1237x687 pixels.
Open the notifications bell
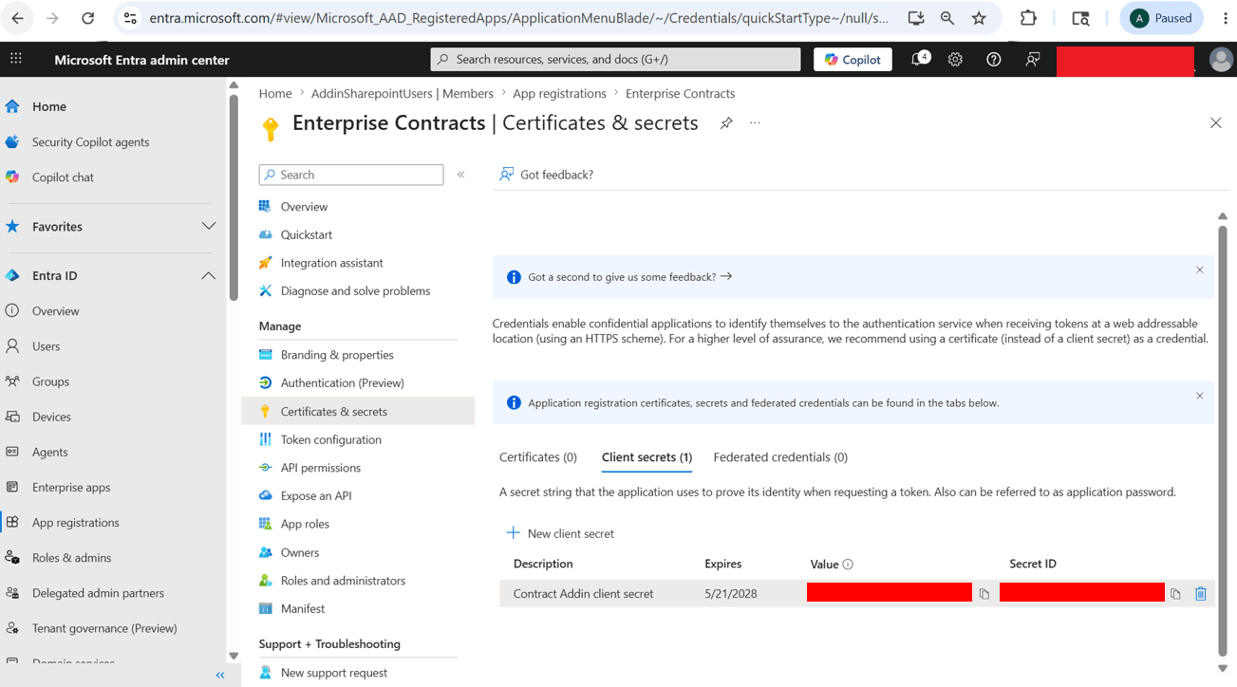(x=919, y=59)
